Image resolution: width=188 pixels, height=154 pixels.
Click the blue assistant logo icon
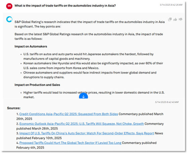(x=9, y=19)
